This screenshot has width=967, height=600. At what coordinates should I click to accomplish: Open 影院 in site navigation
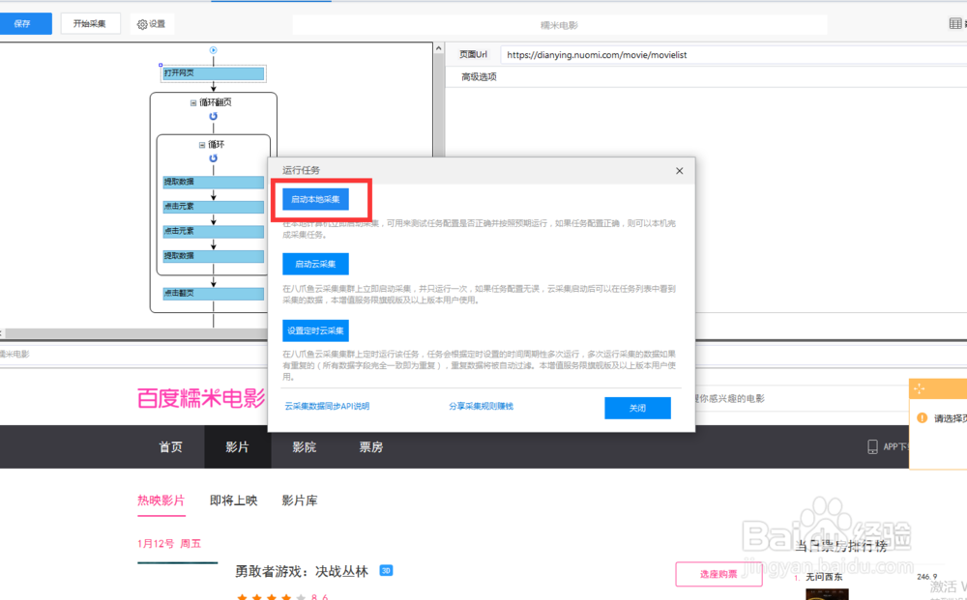(304, 446)
